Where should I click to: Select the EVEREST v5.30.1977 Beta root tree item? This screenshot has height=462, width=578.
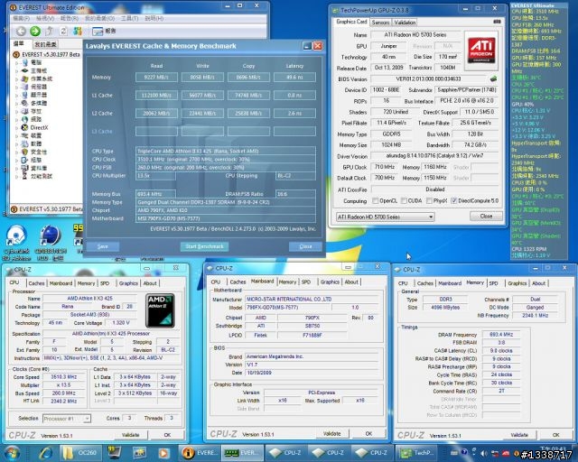(x=46, y=54)
